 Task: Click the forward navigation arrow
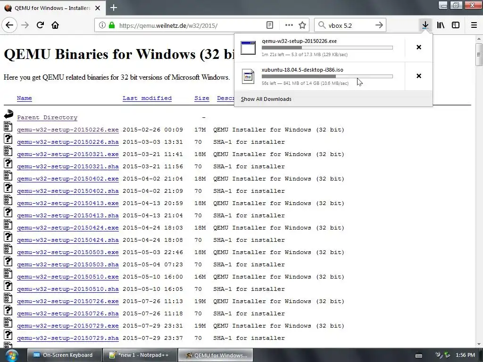25,25
